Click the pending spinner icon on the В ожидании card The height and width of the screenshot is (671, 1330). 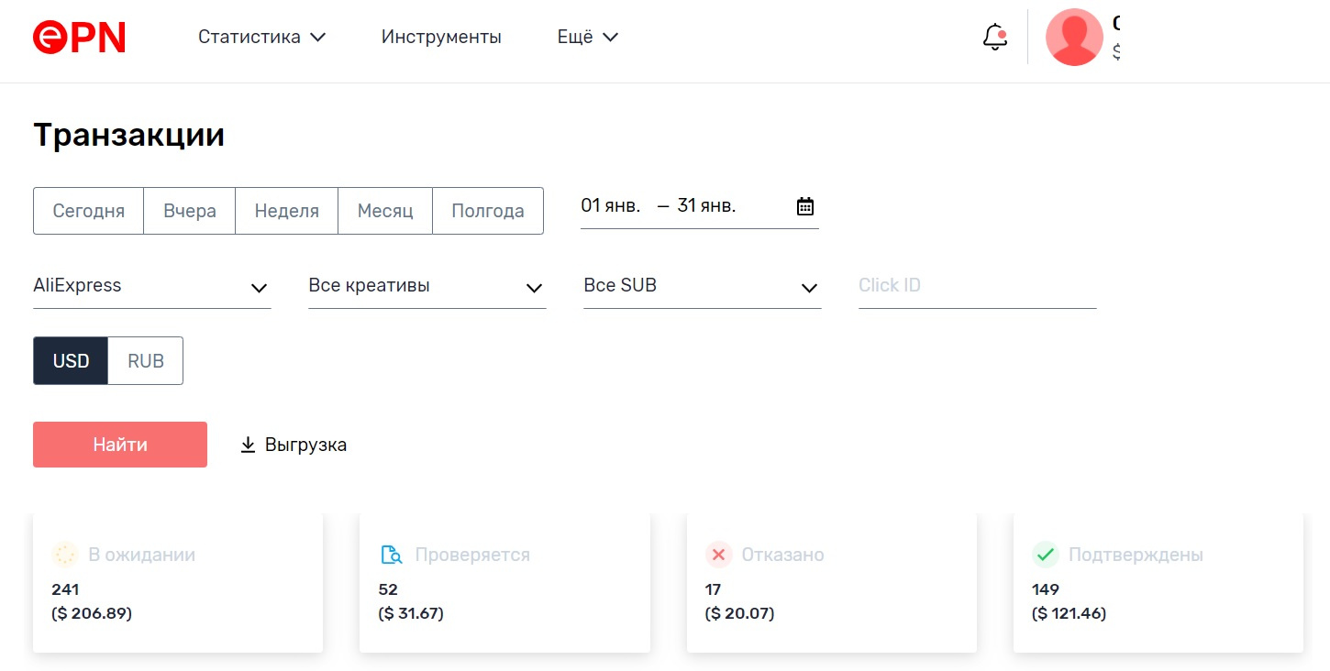tap(65, 555)
